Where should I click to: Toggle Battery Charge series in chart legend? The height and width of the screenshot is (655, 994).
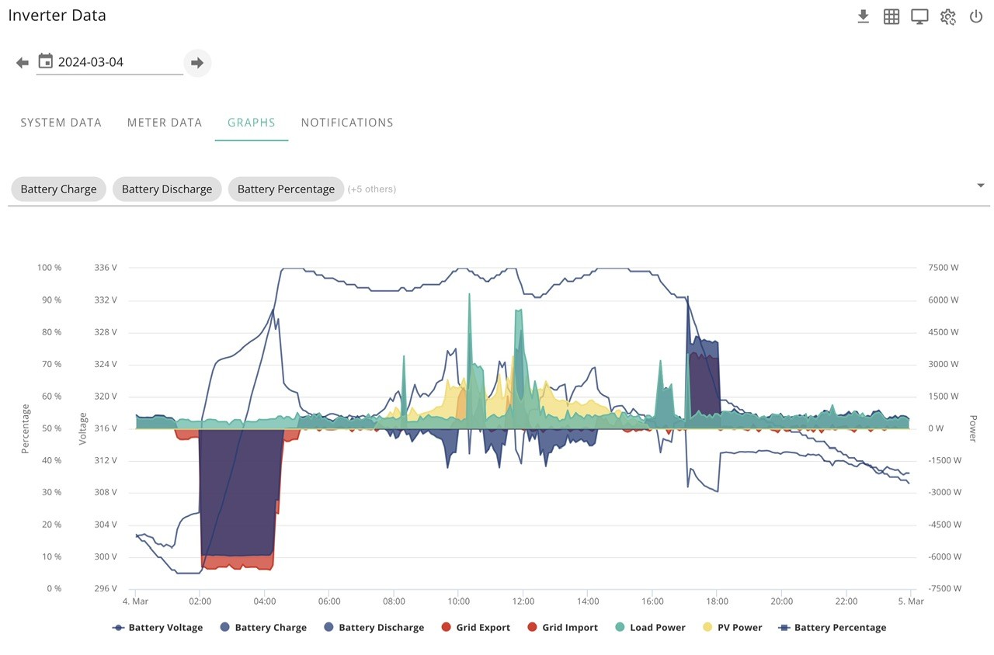tap(263, 627)
